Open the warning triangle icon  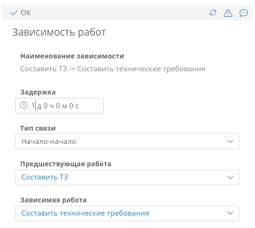(x=228, y=13)
